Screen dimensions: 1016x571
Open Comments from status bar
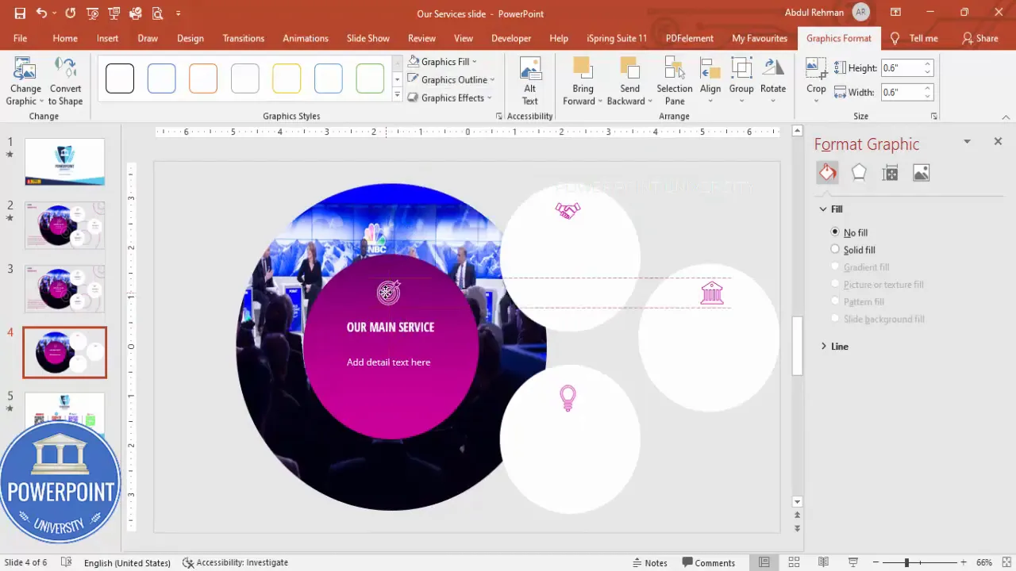[709, 562]
